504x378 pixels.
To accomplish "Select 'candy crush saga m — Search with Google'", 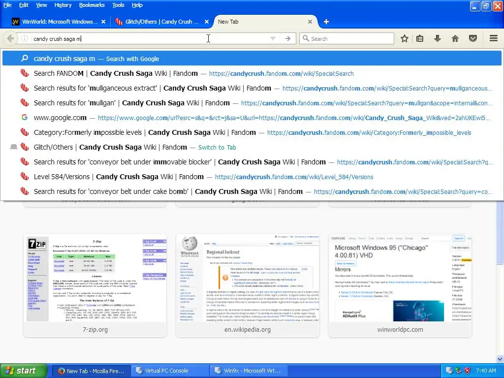I will 252,59.
